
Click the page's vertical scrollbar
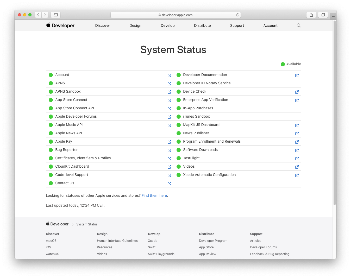coord(335,113)
